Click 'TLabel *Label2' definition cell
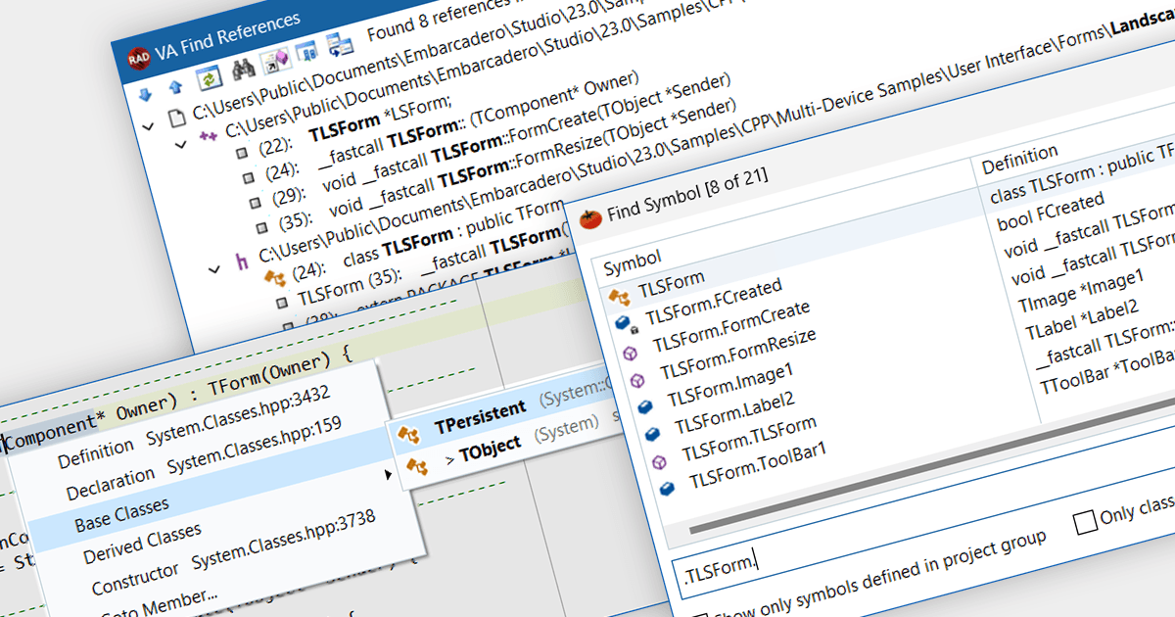 pyautogui.click(x=1082, y=320)
